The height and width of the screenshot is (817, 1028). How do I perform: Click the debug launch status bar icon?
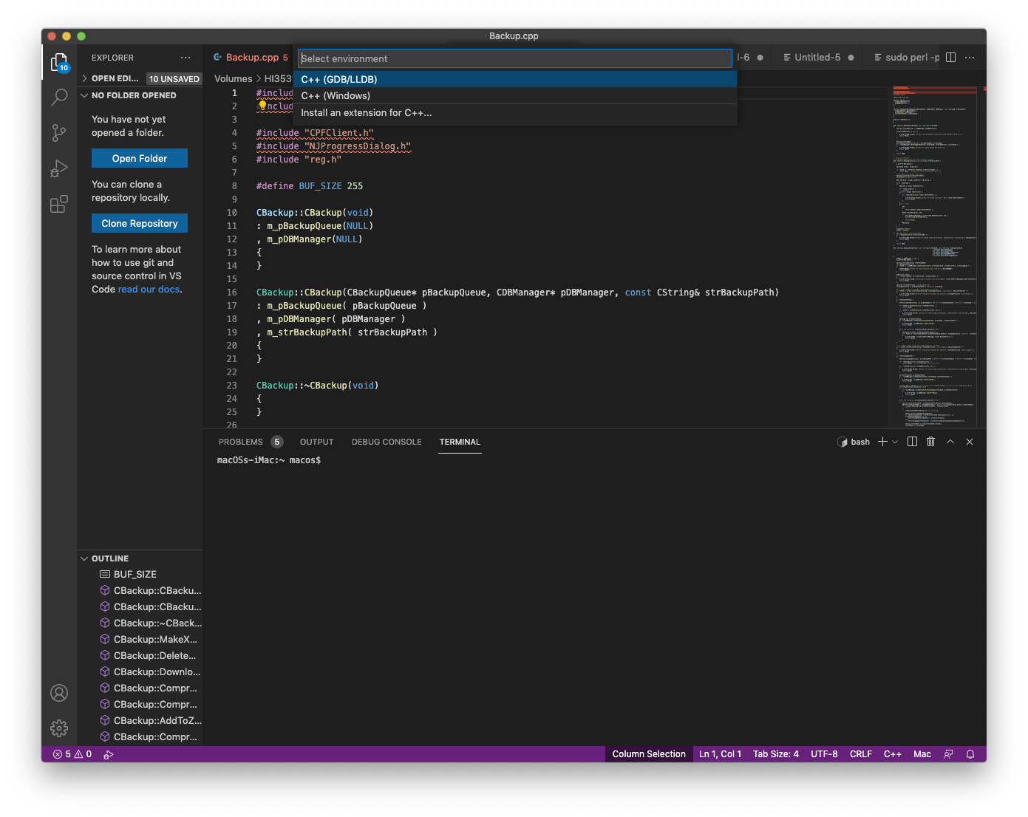point(109,754)
